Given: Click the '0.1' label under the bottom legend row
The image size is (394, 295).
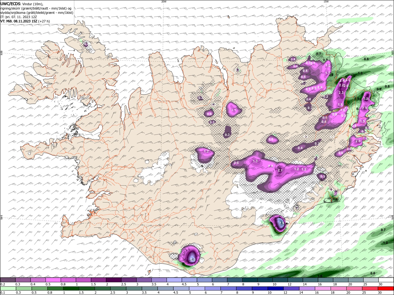Looking at the screenshot, I should tap(2, 293).
